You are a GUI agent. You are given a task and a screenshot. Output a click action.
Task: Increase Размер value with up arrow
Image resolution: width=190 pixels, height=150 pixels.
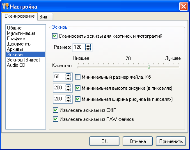(88, 46)
